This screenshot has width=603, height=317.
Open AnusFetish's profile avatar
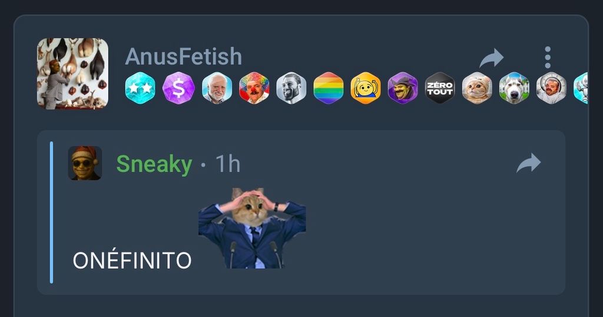72,74
